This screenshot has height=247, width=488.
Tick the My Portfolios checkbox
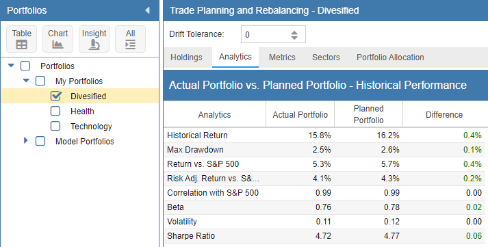[x=40, y=81]
